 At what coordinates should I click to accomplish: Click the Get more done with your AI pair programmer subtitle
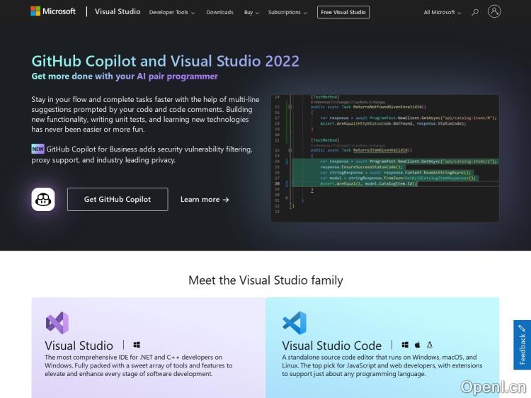point(125,76)
